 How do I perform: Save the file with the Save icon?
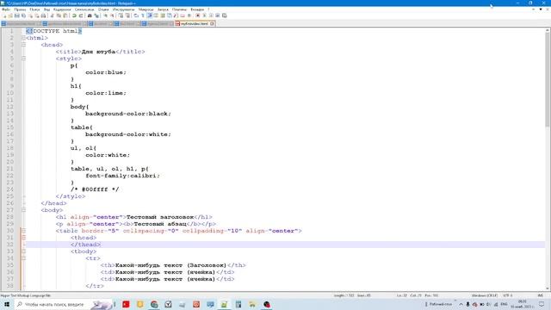(17, 15)
